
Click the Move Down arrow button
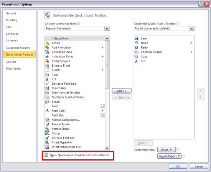click(201, 97)
